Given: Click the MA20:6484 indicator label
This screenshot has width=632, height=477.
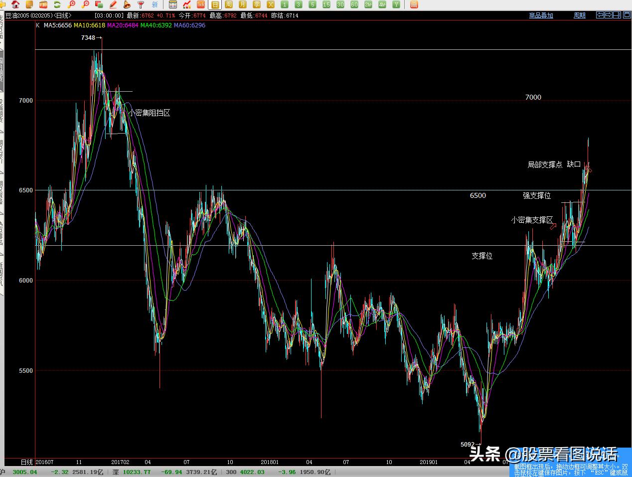Looking at the screenshot, I should pos(123,25).
